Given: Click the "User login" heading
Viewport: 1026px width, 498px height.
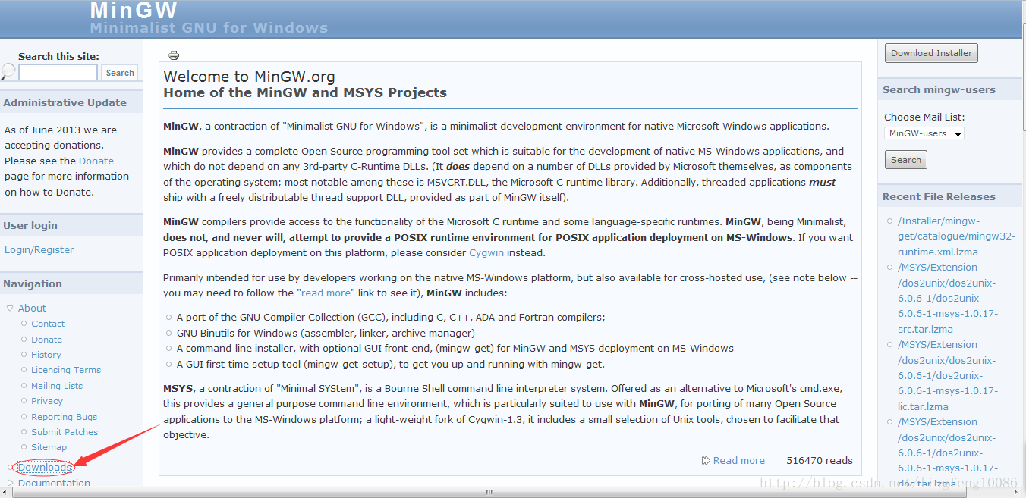Looking at the screenshot, I should (x=30, y=225).
